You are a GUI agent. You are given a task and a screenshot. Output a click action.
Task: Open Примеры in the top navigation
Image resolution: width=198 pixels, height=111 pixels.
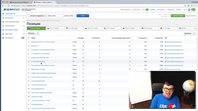[x=179, y=10]
